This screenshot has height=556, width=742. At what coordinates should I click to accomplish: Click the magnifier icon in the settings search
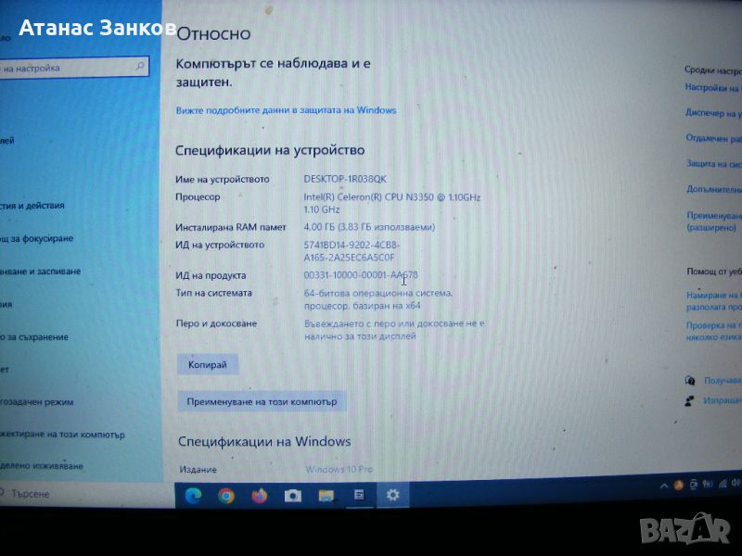[140, 66]
